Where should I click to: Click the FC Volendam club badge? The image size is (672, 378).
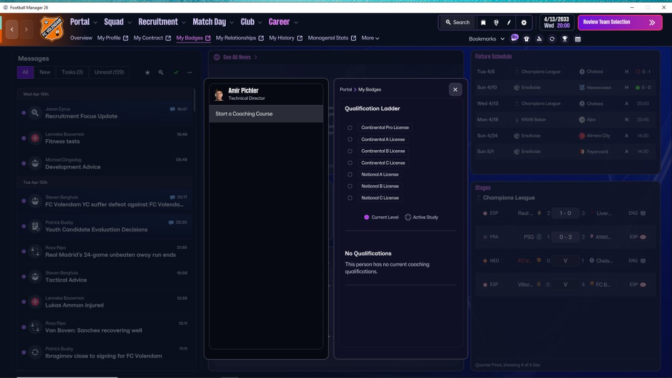[51, 28]
